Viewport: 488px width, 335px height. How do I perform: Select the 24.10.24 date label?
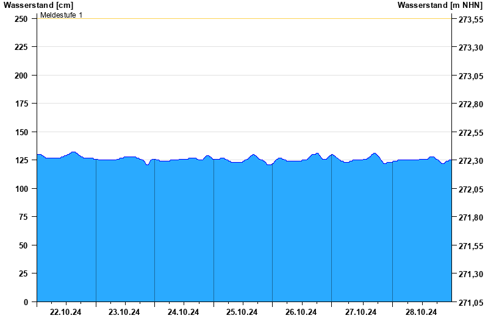coord(183,312)
